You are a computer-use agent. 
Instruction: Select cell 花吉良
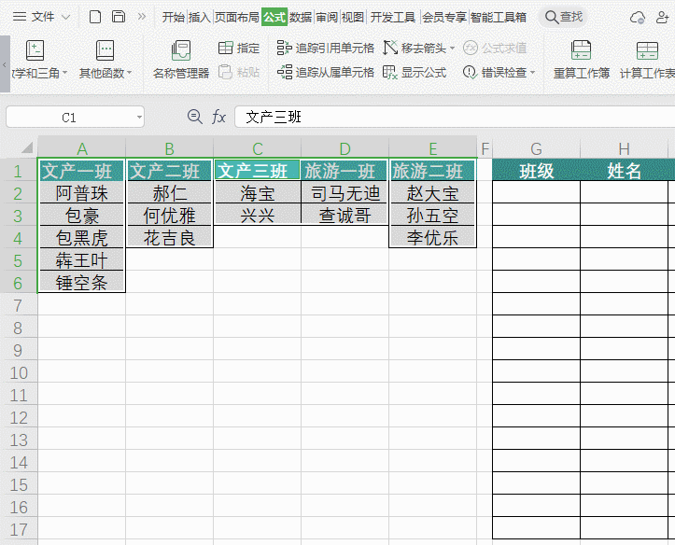pyautogui.click(x=170, y=238)
